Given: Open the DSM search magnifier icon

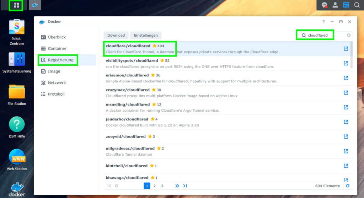Looking at the screenshot, I should click(x=357, y=5).
